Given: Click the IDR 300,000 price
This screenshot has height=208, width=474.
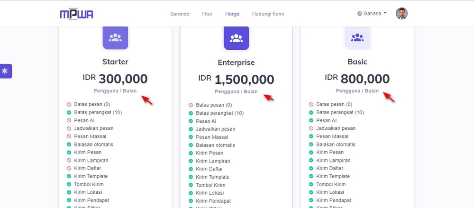Looking at the screenshot, I should point(115,79).
